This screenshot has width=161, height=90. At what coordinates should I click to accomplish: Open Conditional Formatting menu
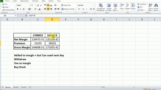[101, 7]
